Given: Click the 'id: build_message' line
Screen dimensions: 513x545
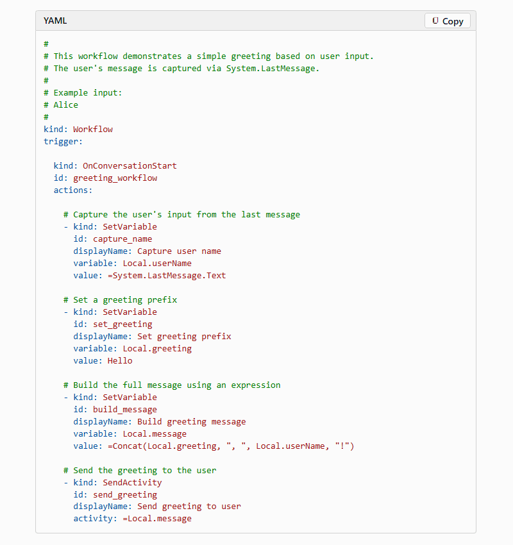Looking at the screenshot, I should tap(115, 410).
